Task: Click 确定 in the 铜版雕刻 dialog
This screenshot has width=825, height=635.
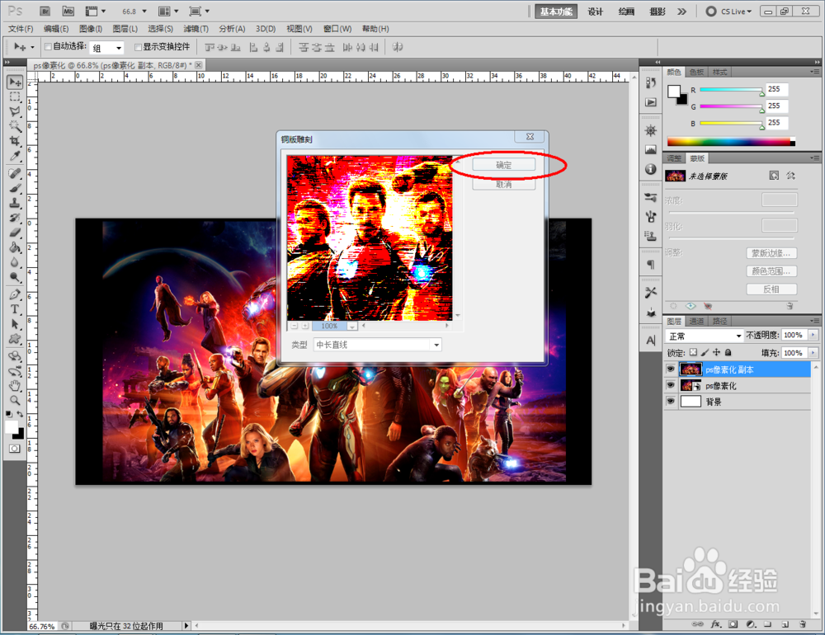Action: (503, 165)
